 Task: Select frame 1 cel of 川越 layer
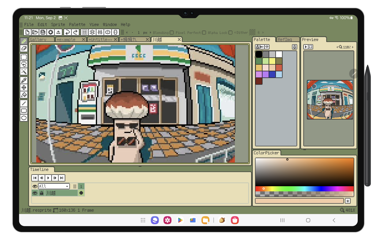(x=81, y=193)
